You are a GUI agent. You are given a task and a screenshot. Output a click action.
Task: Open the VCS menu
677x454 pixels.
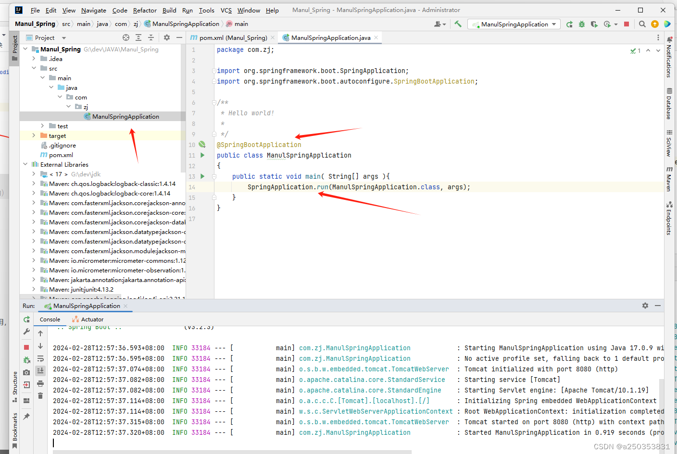(x=226, y=10)
